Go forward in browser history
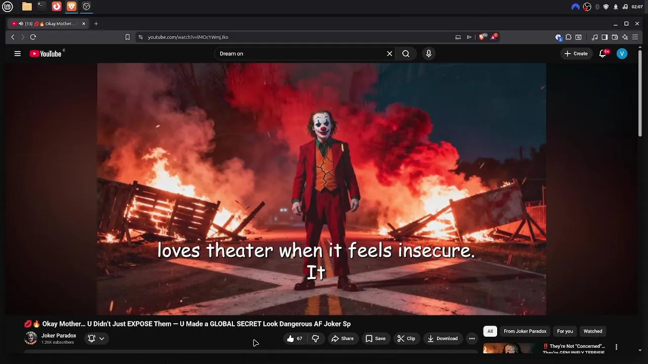The width and height of the screenshot is (648, 364). click(x=22, y=37)
